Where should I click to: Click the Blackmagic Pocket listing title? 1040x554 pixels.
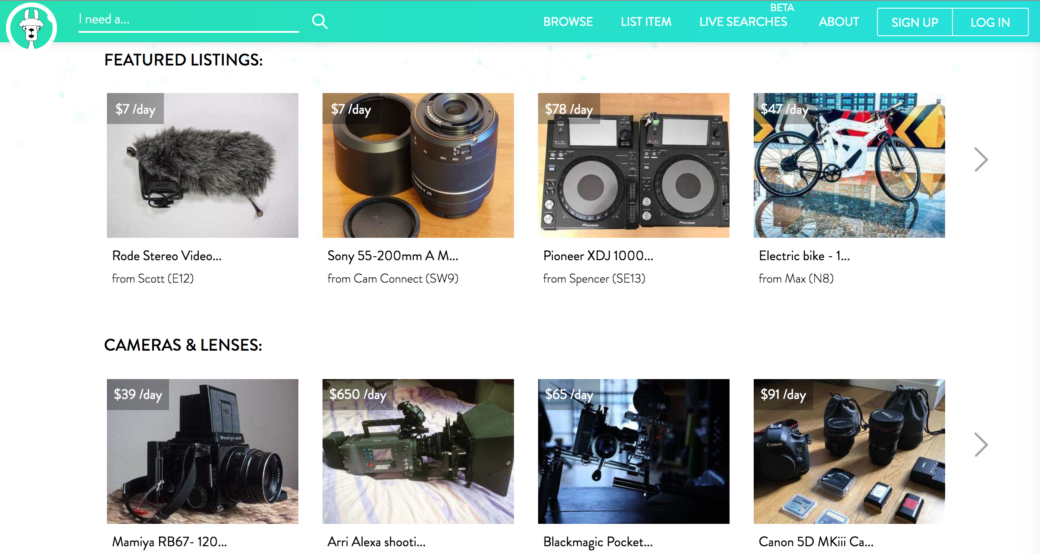click(x=598, y=542)
